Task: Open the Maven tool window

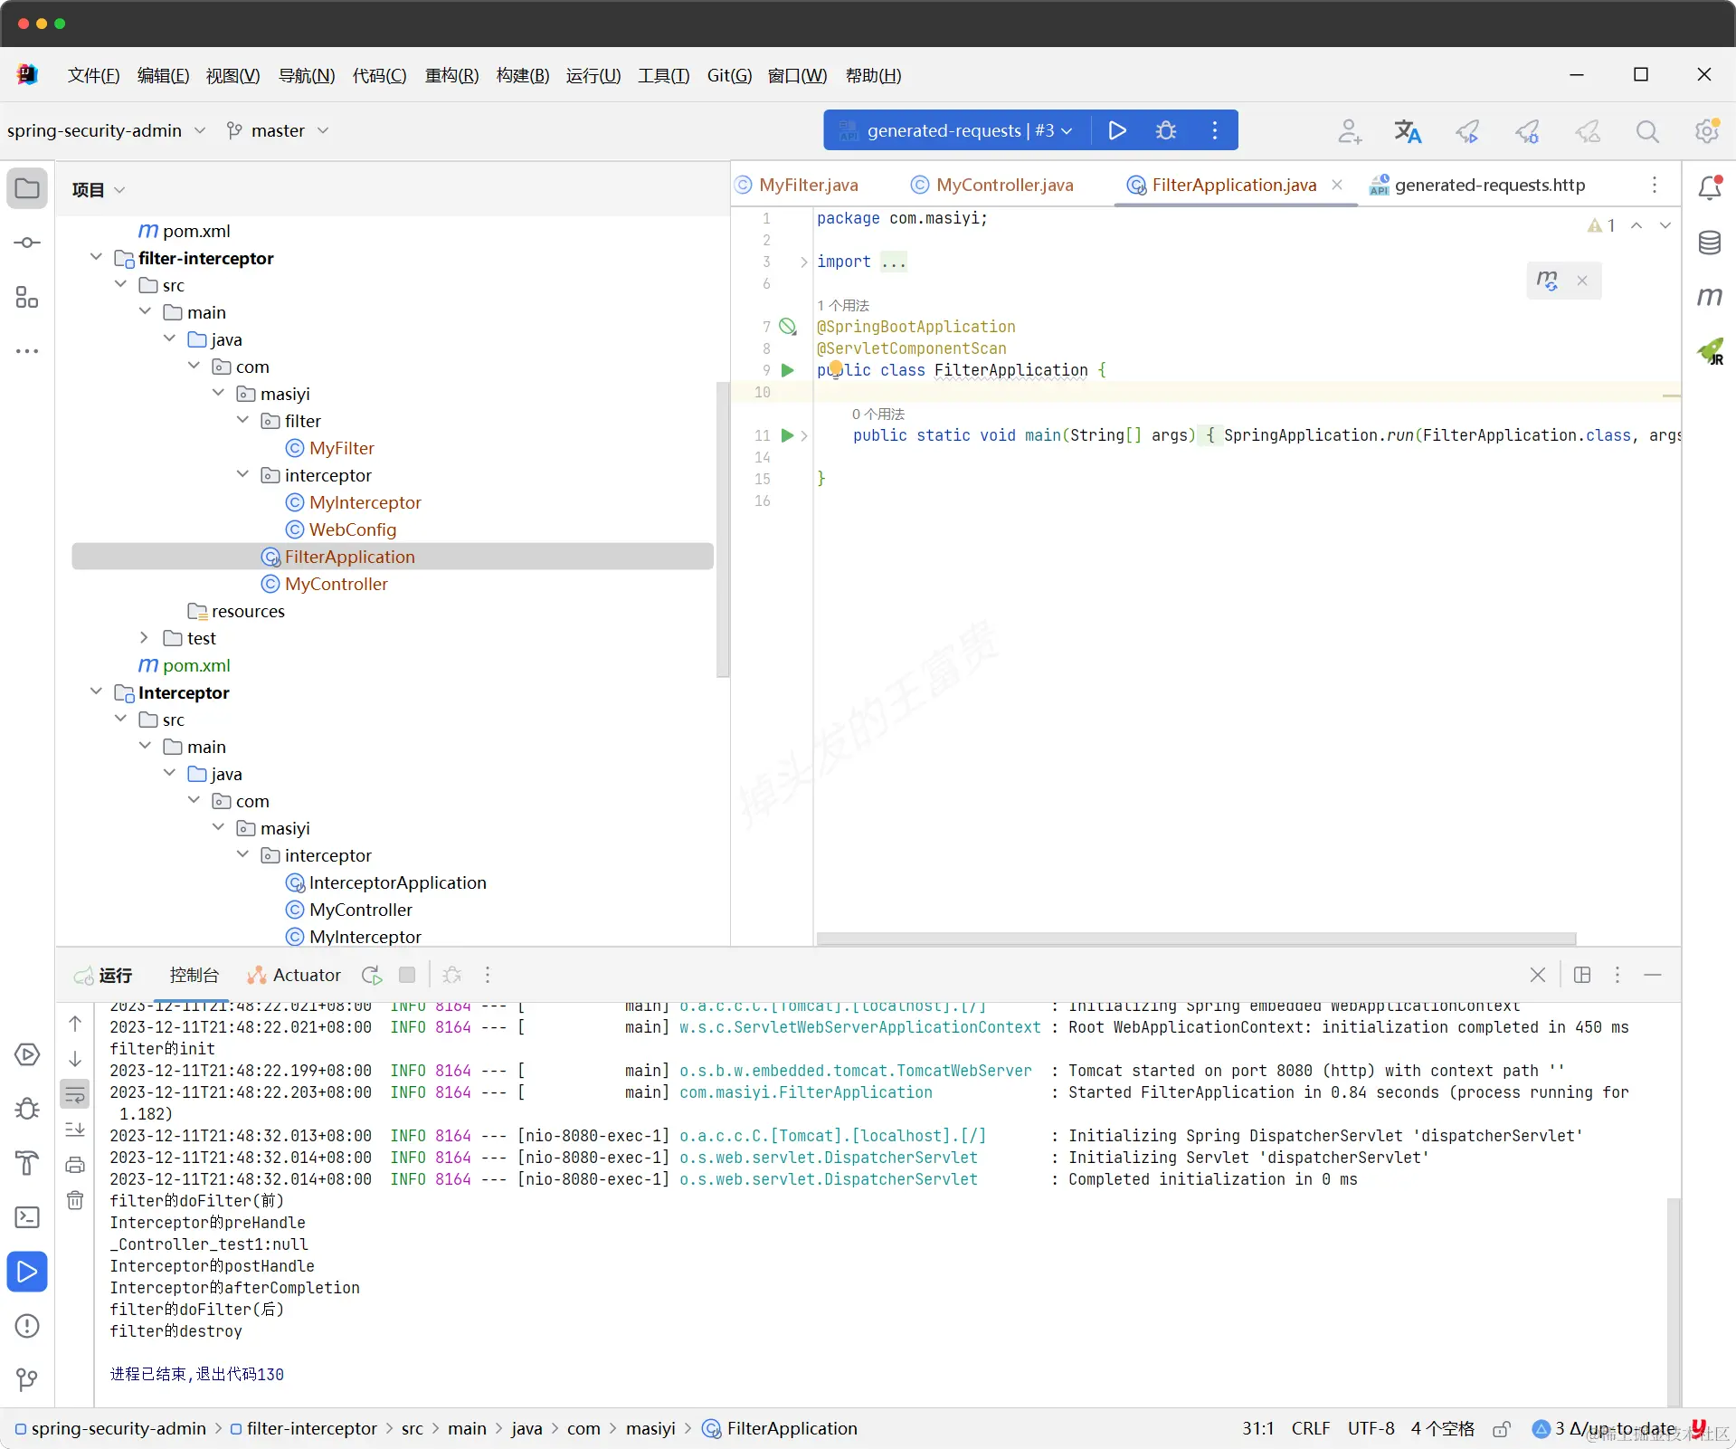Action: click(x=1709, y=297)
